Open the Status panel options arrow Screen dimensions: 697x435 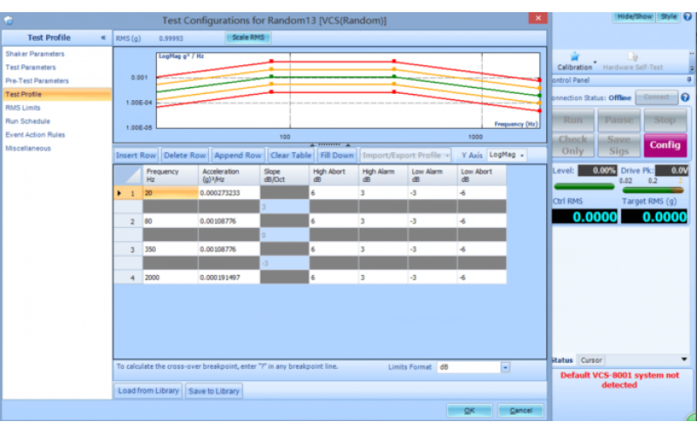684,358
